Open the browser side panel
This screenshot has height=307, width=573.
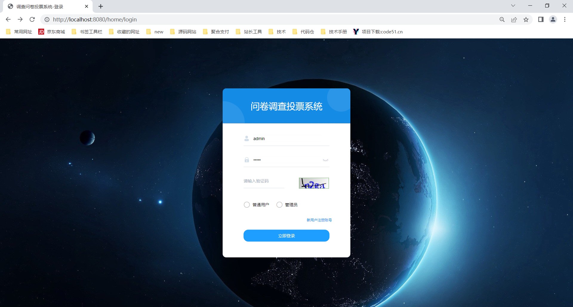coord(541,19)
